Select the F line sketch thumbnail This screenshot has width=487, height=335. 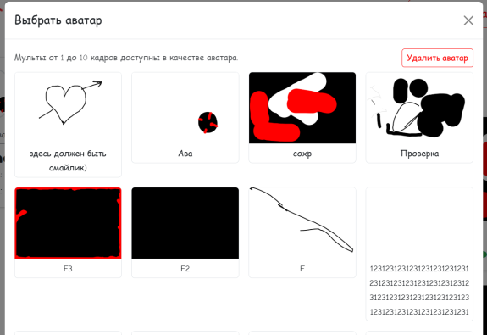302,223
